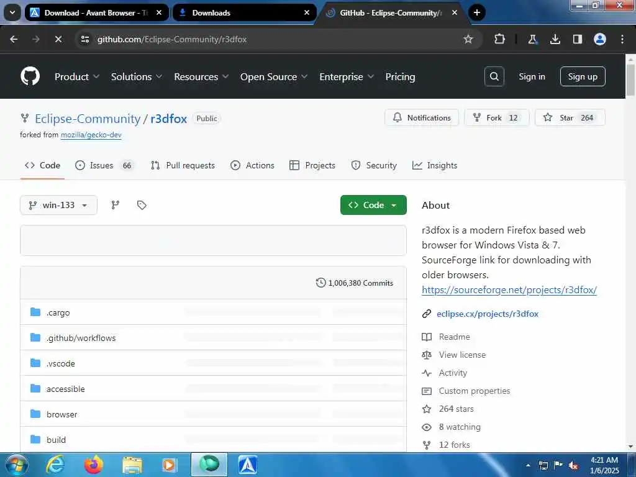View tags icon beside branch selector
This screenshot has height=477, width=636.
pyautogui.click(x=142, y=205)
